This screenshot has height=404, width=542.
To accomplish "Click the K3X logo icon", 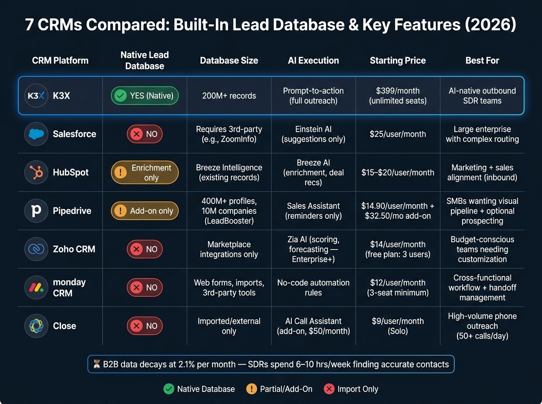I will click(37, 96).
